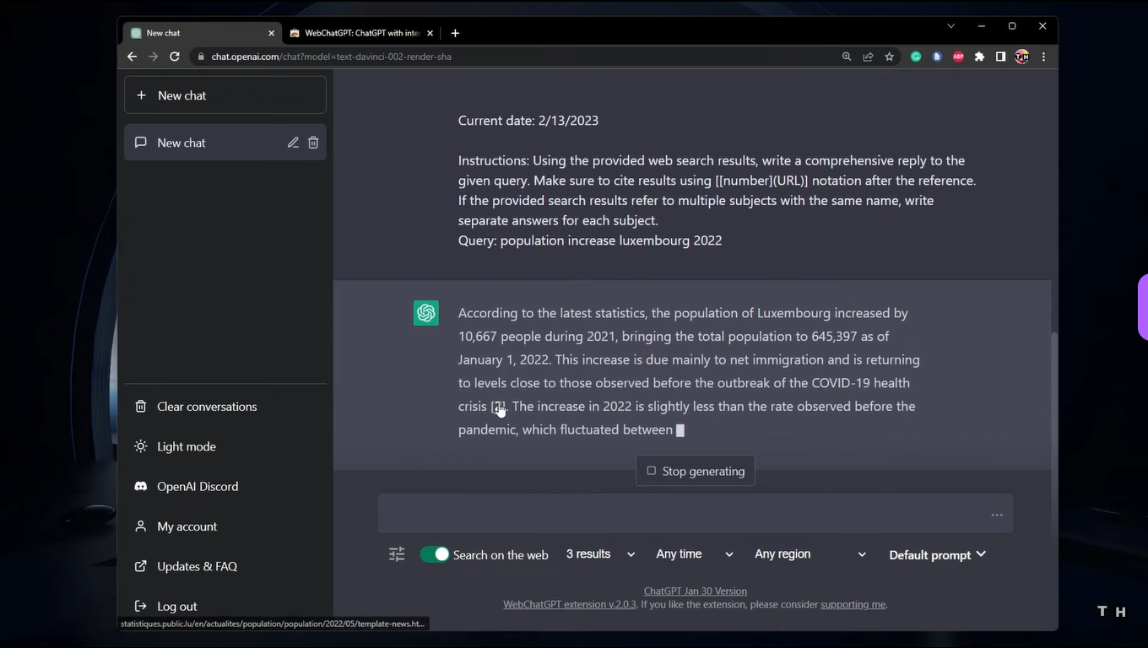Open the Any region dropdown

810,554
